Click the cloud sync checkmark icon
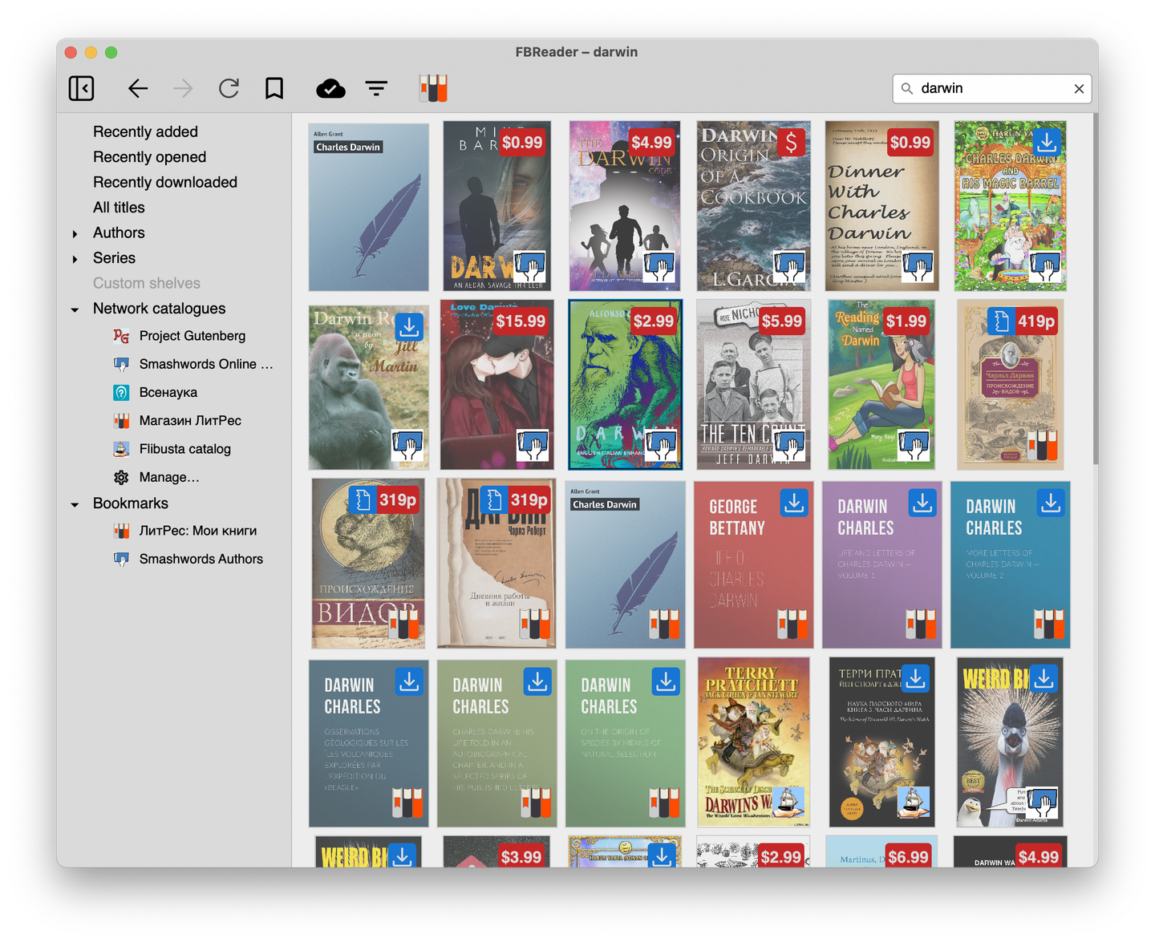Image resolution: width=1155 pixels, height=942 pixels. click(x=330, y=88)
